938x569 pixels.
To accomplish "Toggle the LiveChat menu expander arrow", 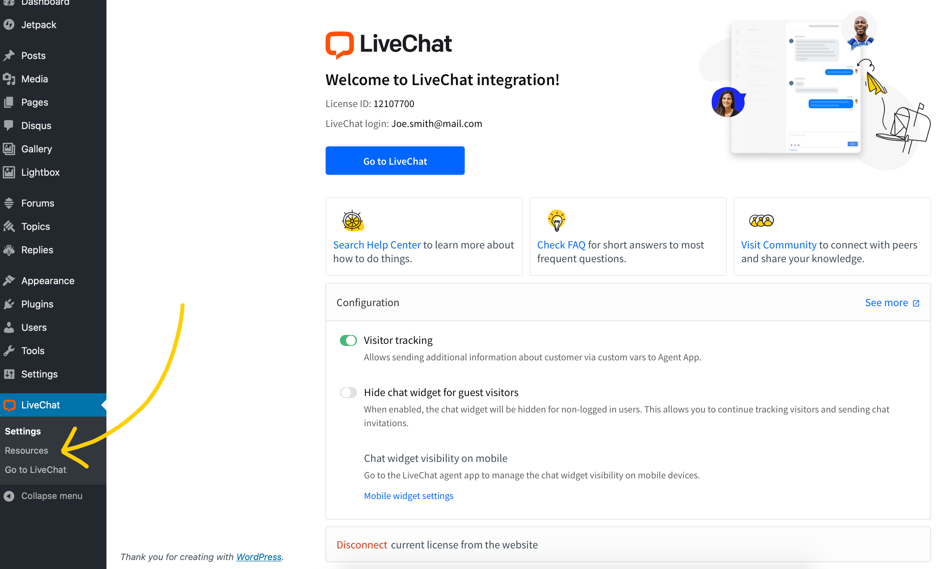I will (x=103, y=405).
